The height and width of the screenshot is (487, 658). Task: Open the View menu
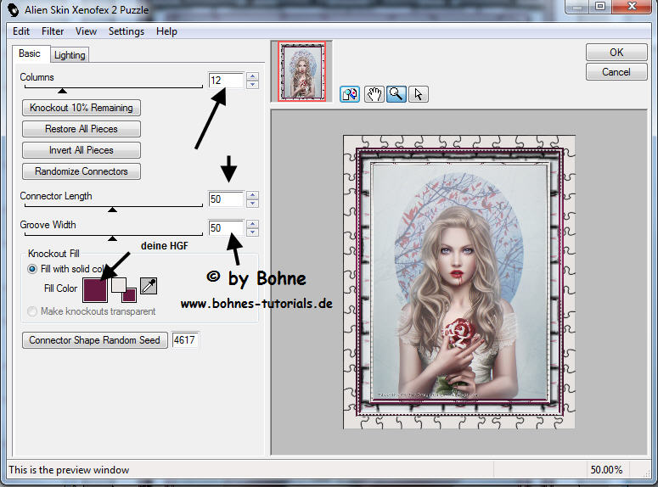tap(86, 31)
